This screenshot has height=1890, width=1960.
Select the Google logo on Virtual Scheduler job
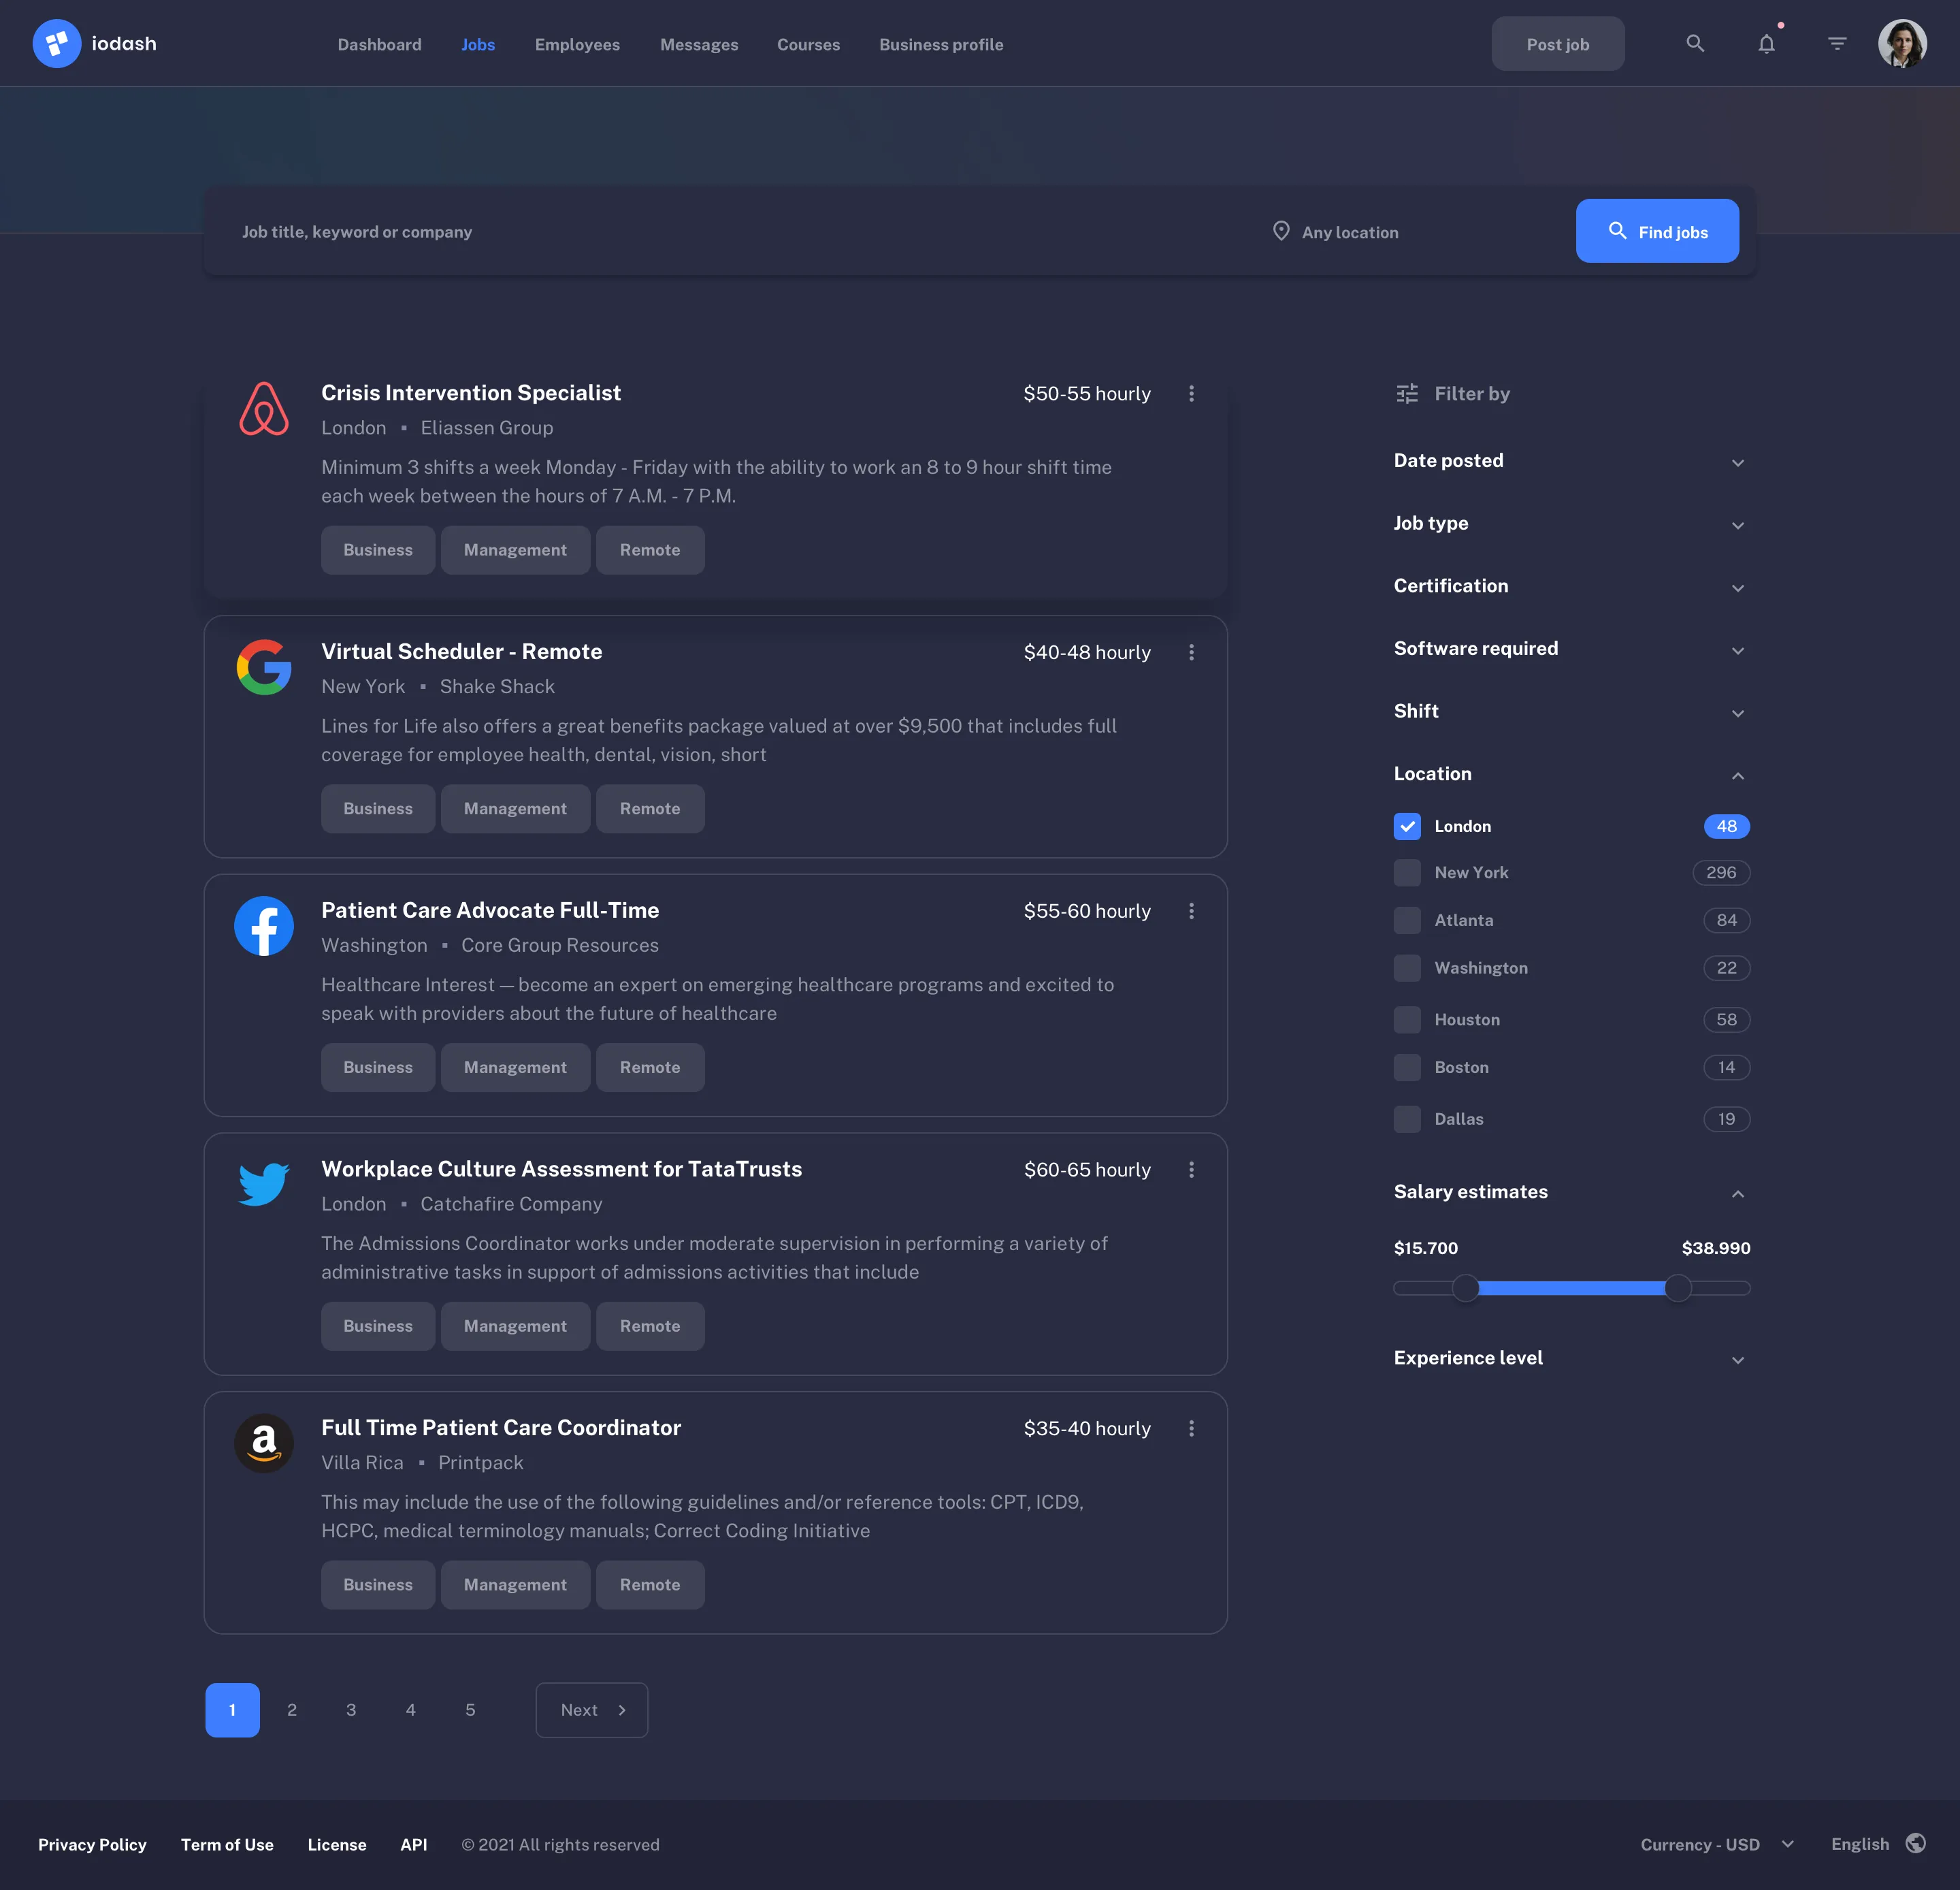click(264, 667)
